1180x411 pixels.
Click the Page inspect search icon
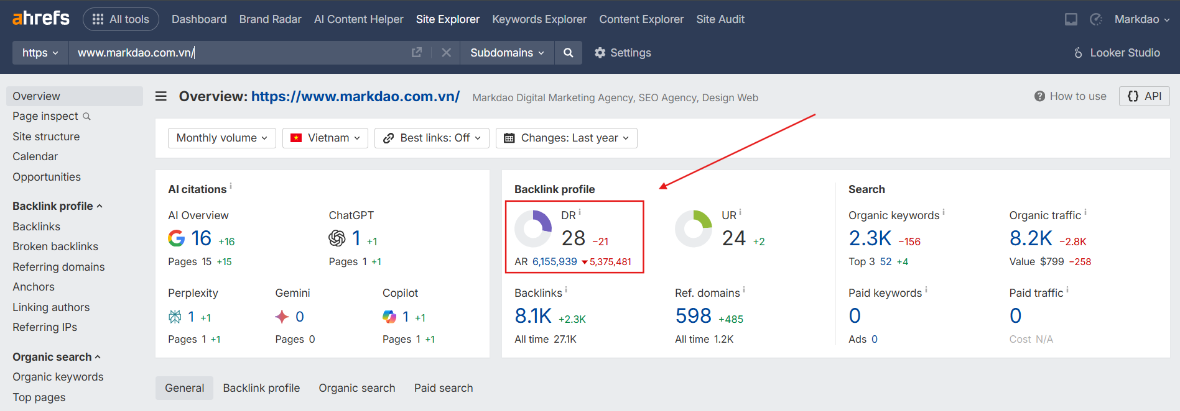coord(86,117)
